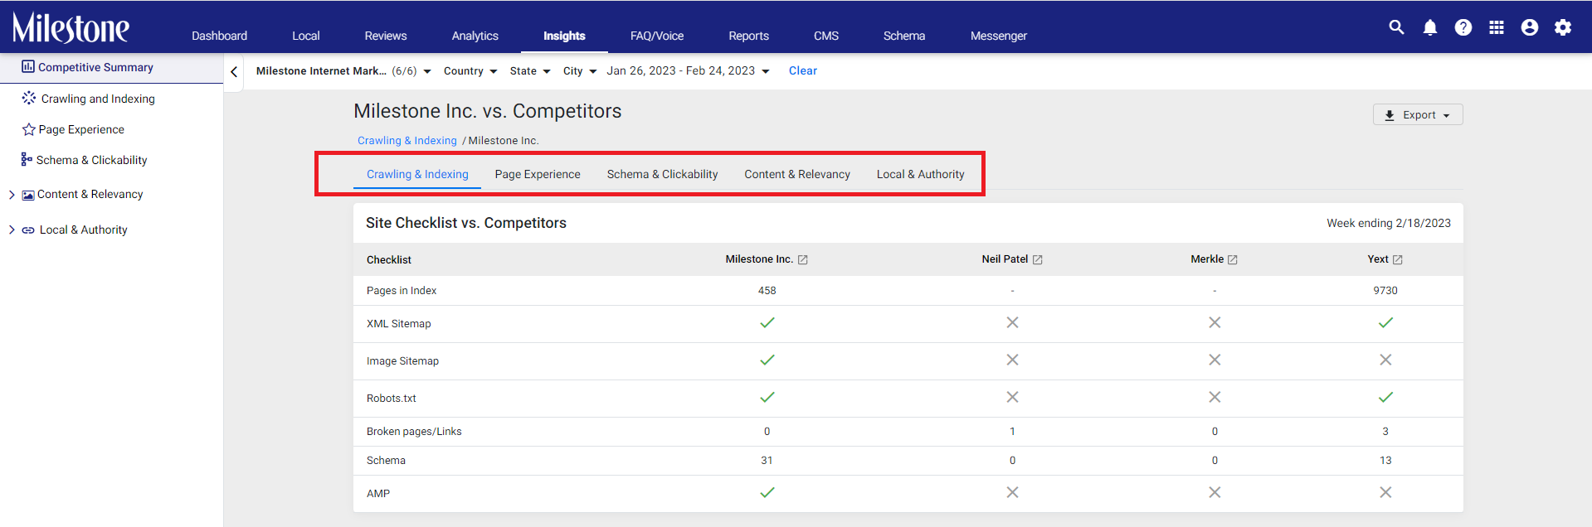The image size is (1592, 527).
Task: Open the Analytics menu
Action: coord(475,36)
